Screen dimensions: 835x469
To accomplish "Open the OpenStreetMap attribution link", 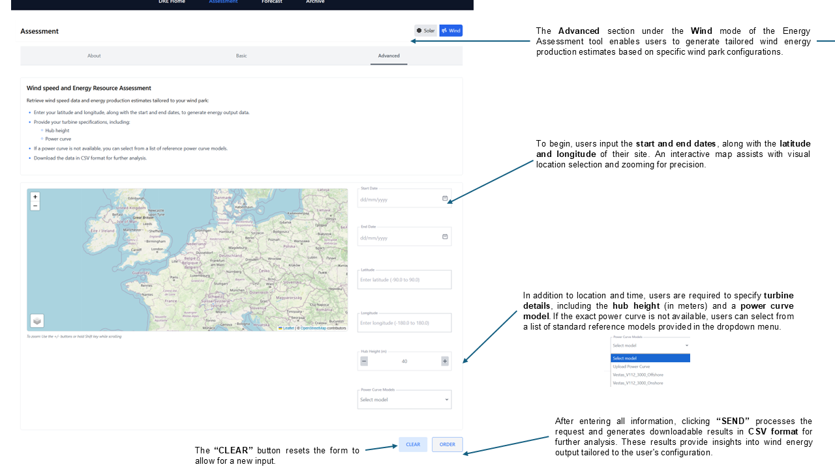I will point(313,328).
